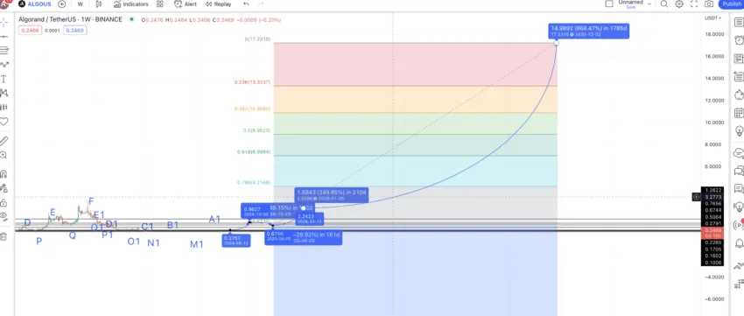Select the M1 text label on chart

(197, 244)
